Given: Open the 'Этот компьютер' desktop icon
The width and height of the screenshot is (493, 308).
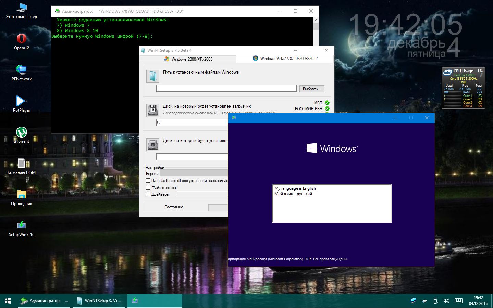Looking at the screenshot, I should (21, 10).
